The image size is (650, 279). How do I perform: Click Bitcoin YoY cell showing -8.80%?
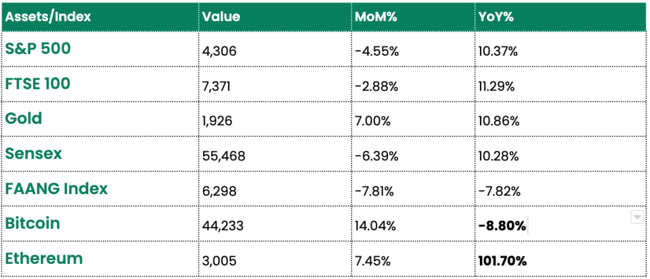click(560, 224)
